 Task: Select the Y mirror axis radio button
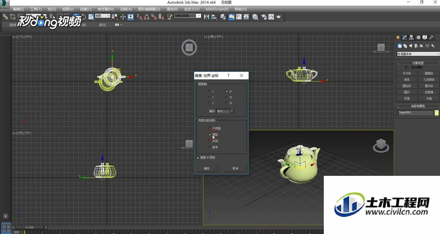(210, 97)
